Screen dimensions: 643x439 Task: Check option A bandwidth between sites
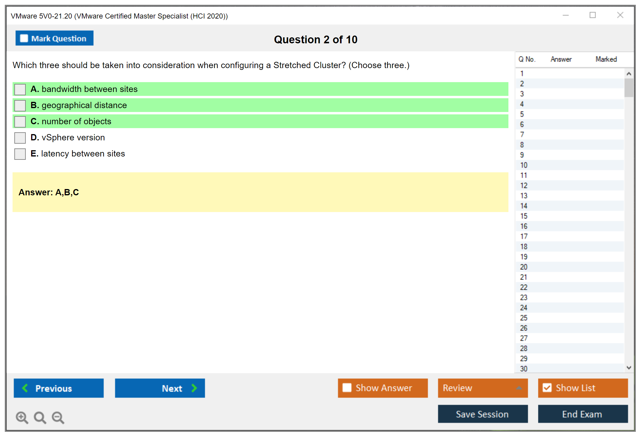[20, 89]
